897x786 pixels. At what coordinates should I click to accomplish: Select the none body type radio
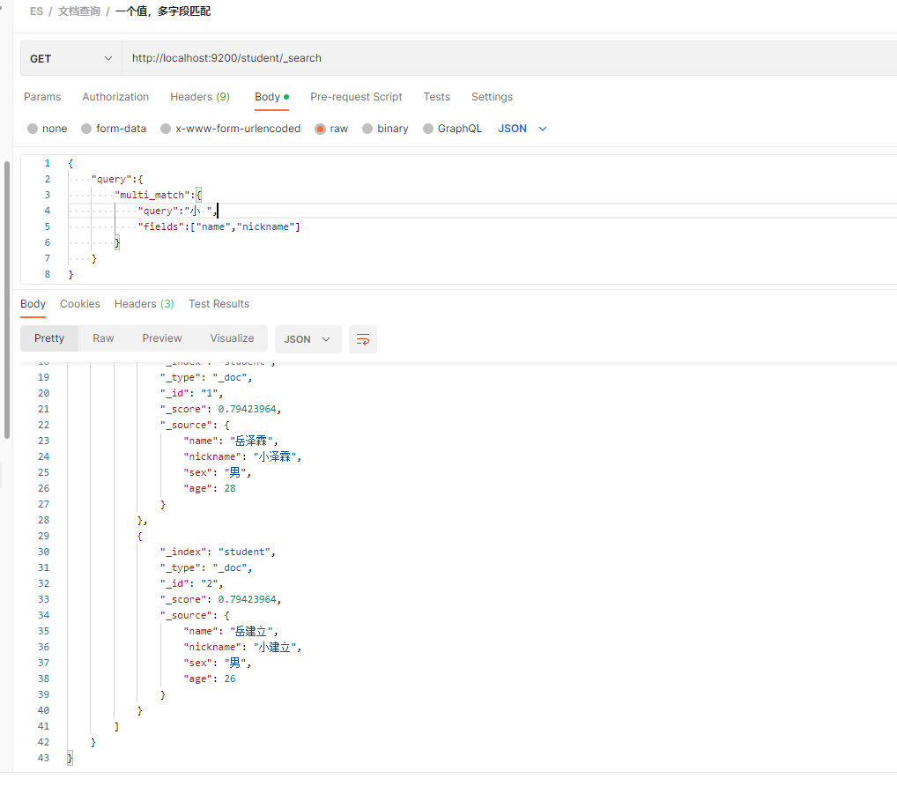click(x=33, y=129)
